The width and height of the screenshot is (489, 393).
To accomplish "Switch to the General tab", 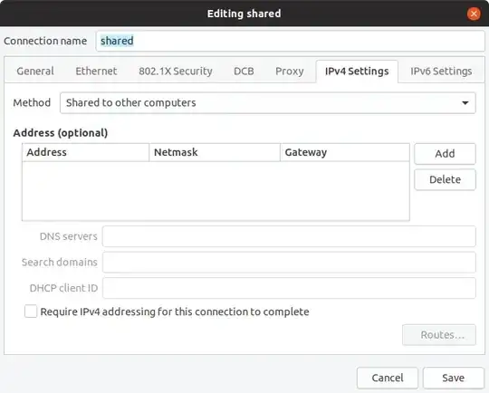I will (x=35, y=72).
